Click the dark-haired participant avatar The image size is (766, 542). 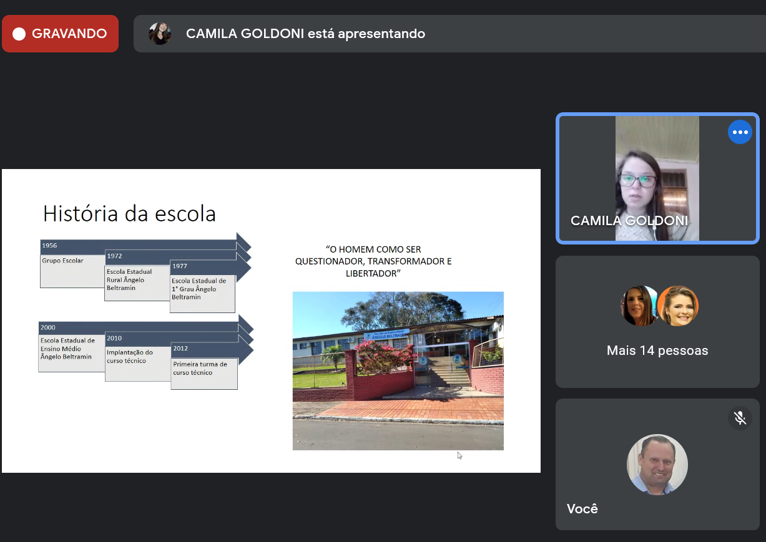coord(638,306)
